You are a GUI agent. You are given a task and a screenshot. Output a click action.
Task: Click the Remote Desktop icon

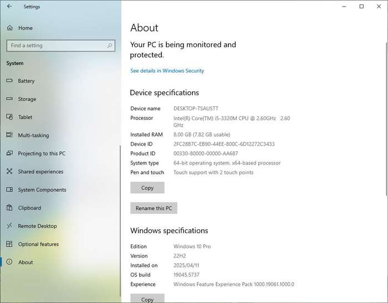point(9,225)
